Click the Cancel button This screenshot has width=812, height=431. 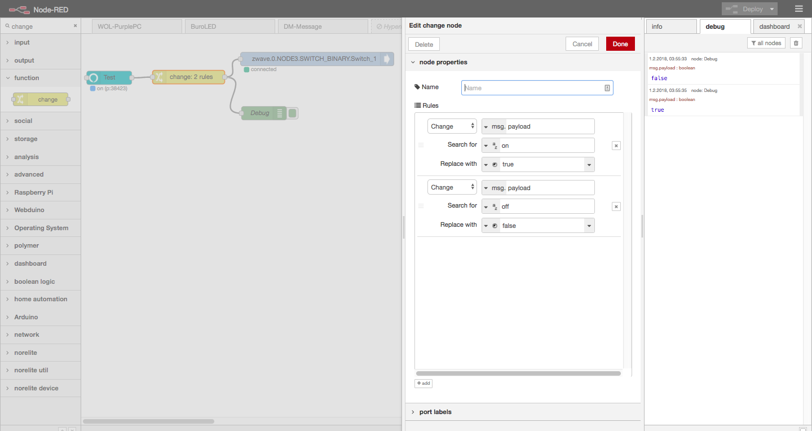point(582,44)
